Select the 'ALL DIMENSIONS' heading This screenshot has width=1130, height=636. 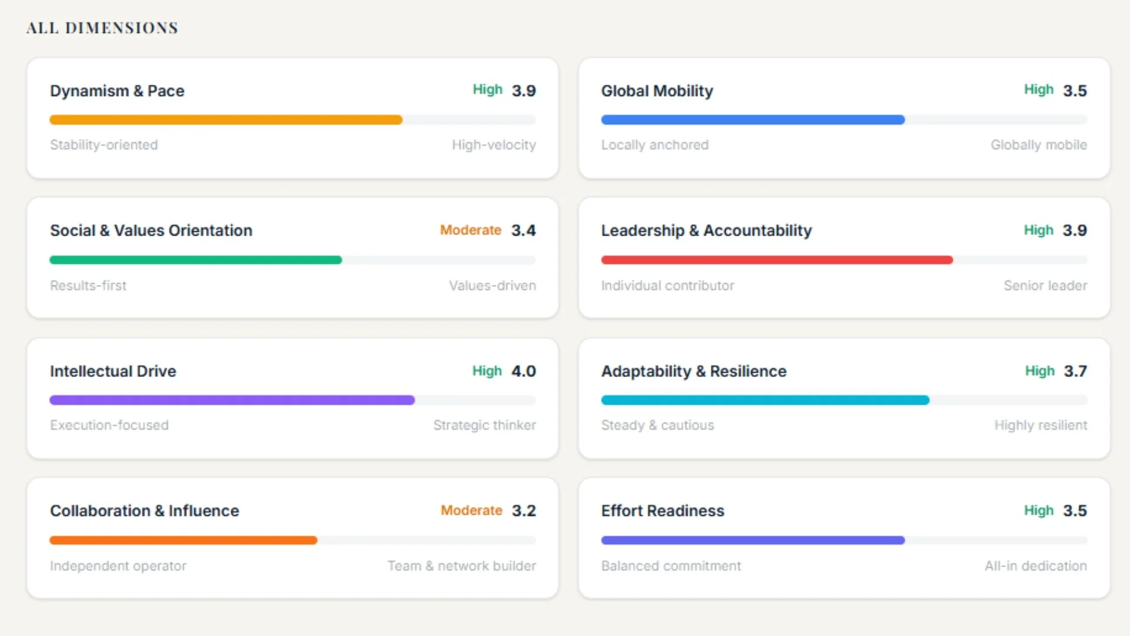(102, 28)
